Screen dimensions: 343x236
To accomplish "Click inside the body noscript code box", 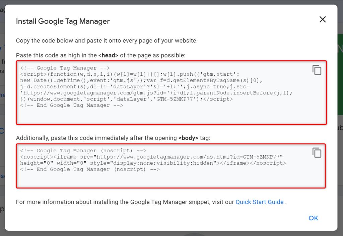I will click(171, 166).
